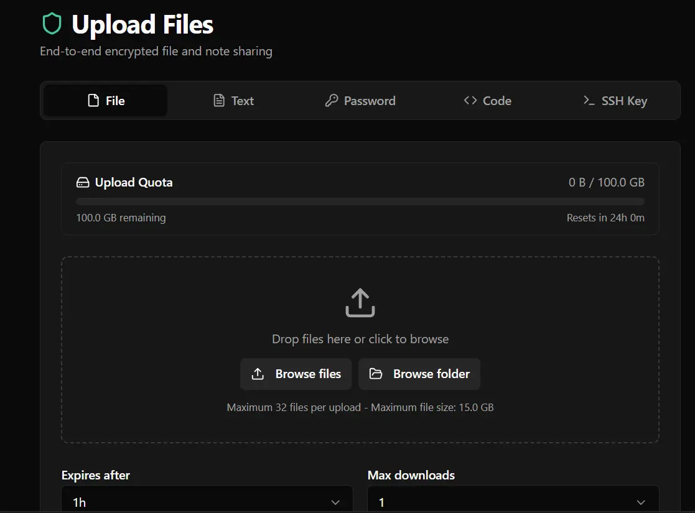695x513 pixels.
Task: Open the Password tab
Action: (360, 101)
